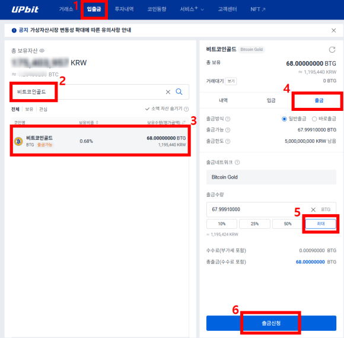Viewport: 344px width, 338px height.
Task: Filter coin list by 보유
Action: 29,109
